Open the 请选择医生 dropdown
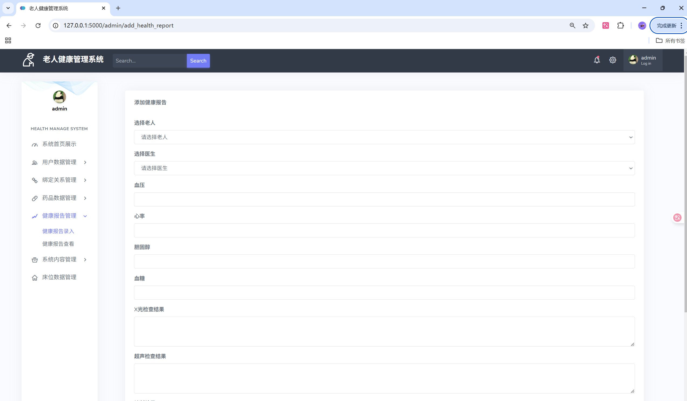 384,168
